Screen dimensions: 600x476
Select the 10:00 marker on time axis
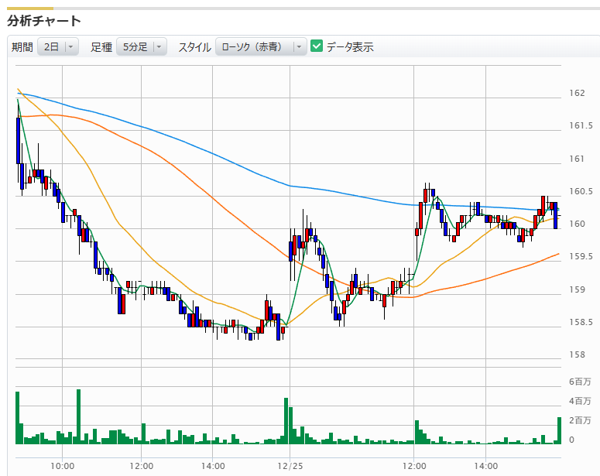pyautogui.click(x=62, y=466)
